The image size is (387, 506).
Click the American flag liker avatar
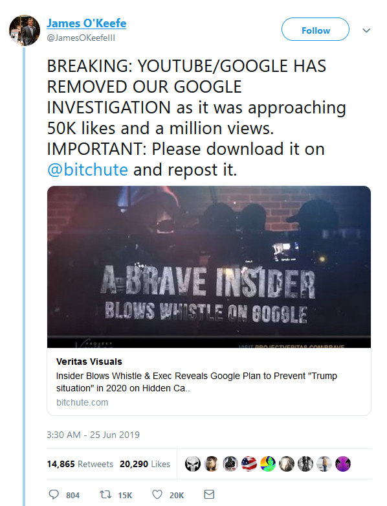click(x=249, y=464)
